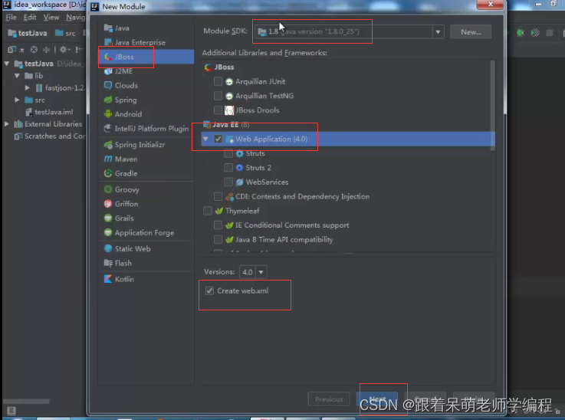Expand the src folder node
The height and width of the screenshot is (420, 565).
point(17,100)
